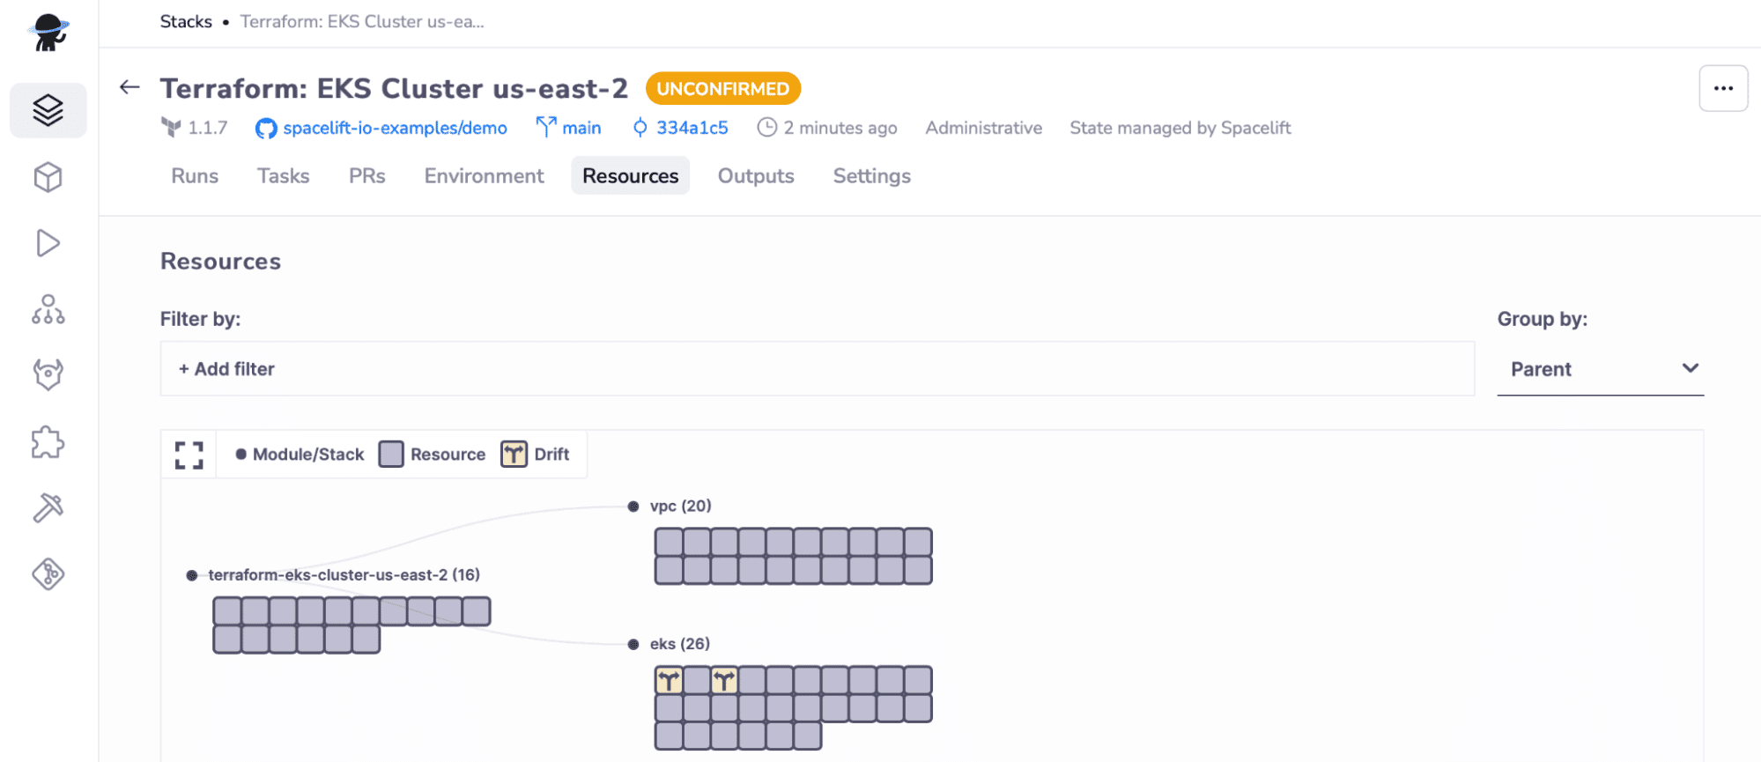
Task: Click first drifted resource in eks group
Action: tap(669, 680)
